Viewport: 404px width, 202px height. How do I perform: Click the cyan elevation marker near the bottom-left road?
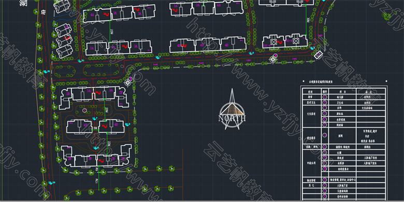(52, 183)
